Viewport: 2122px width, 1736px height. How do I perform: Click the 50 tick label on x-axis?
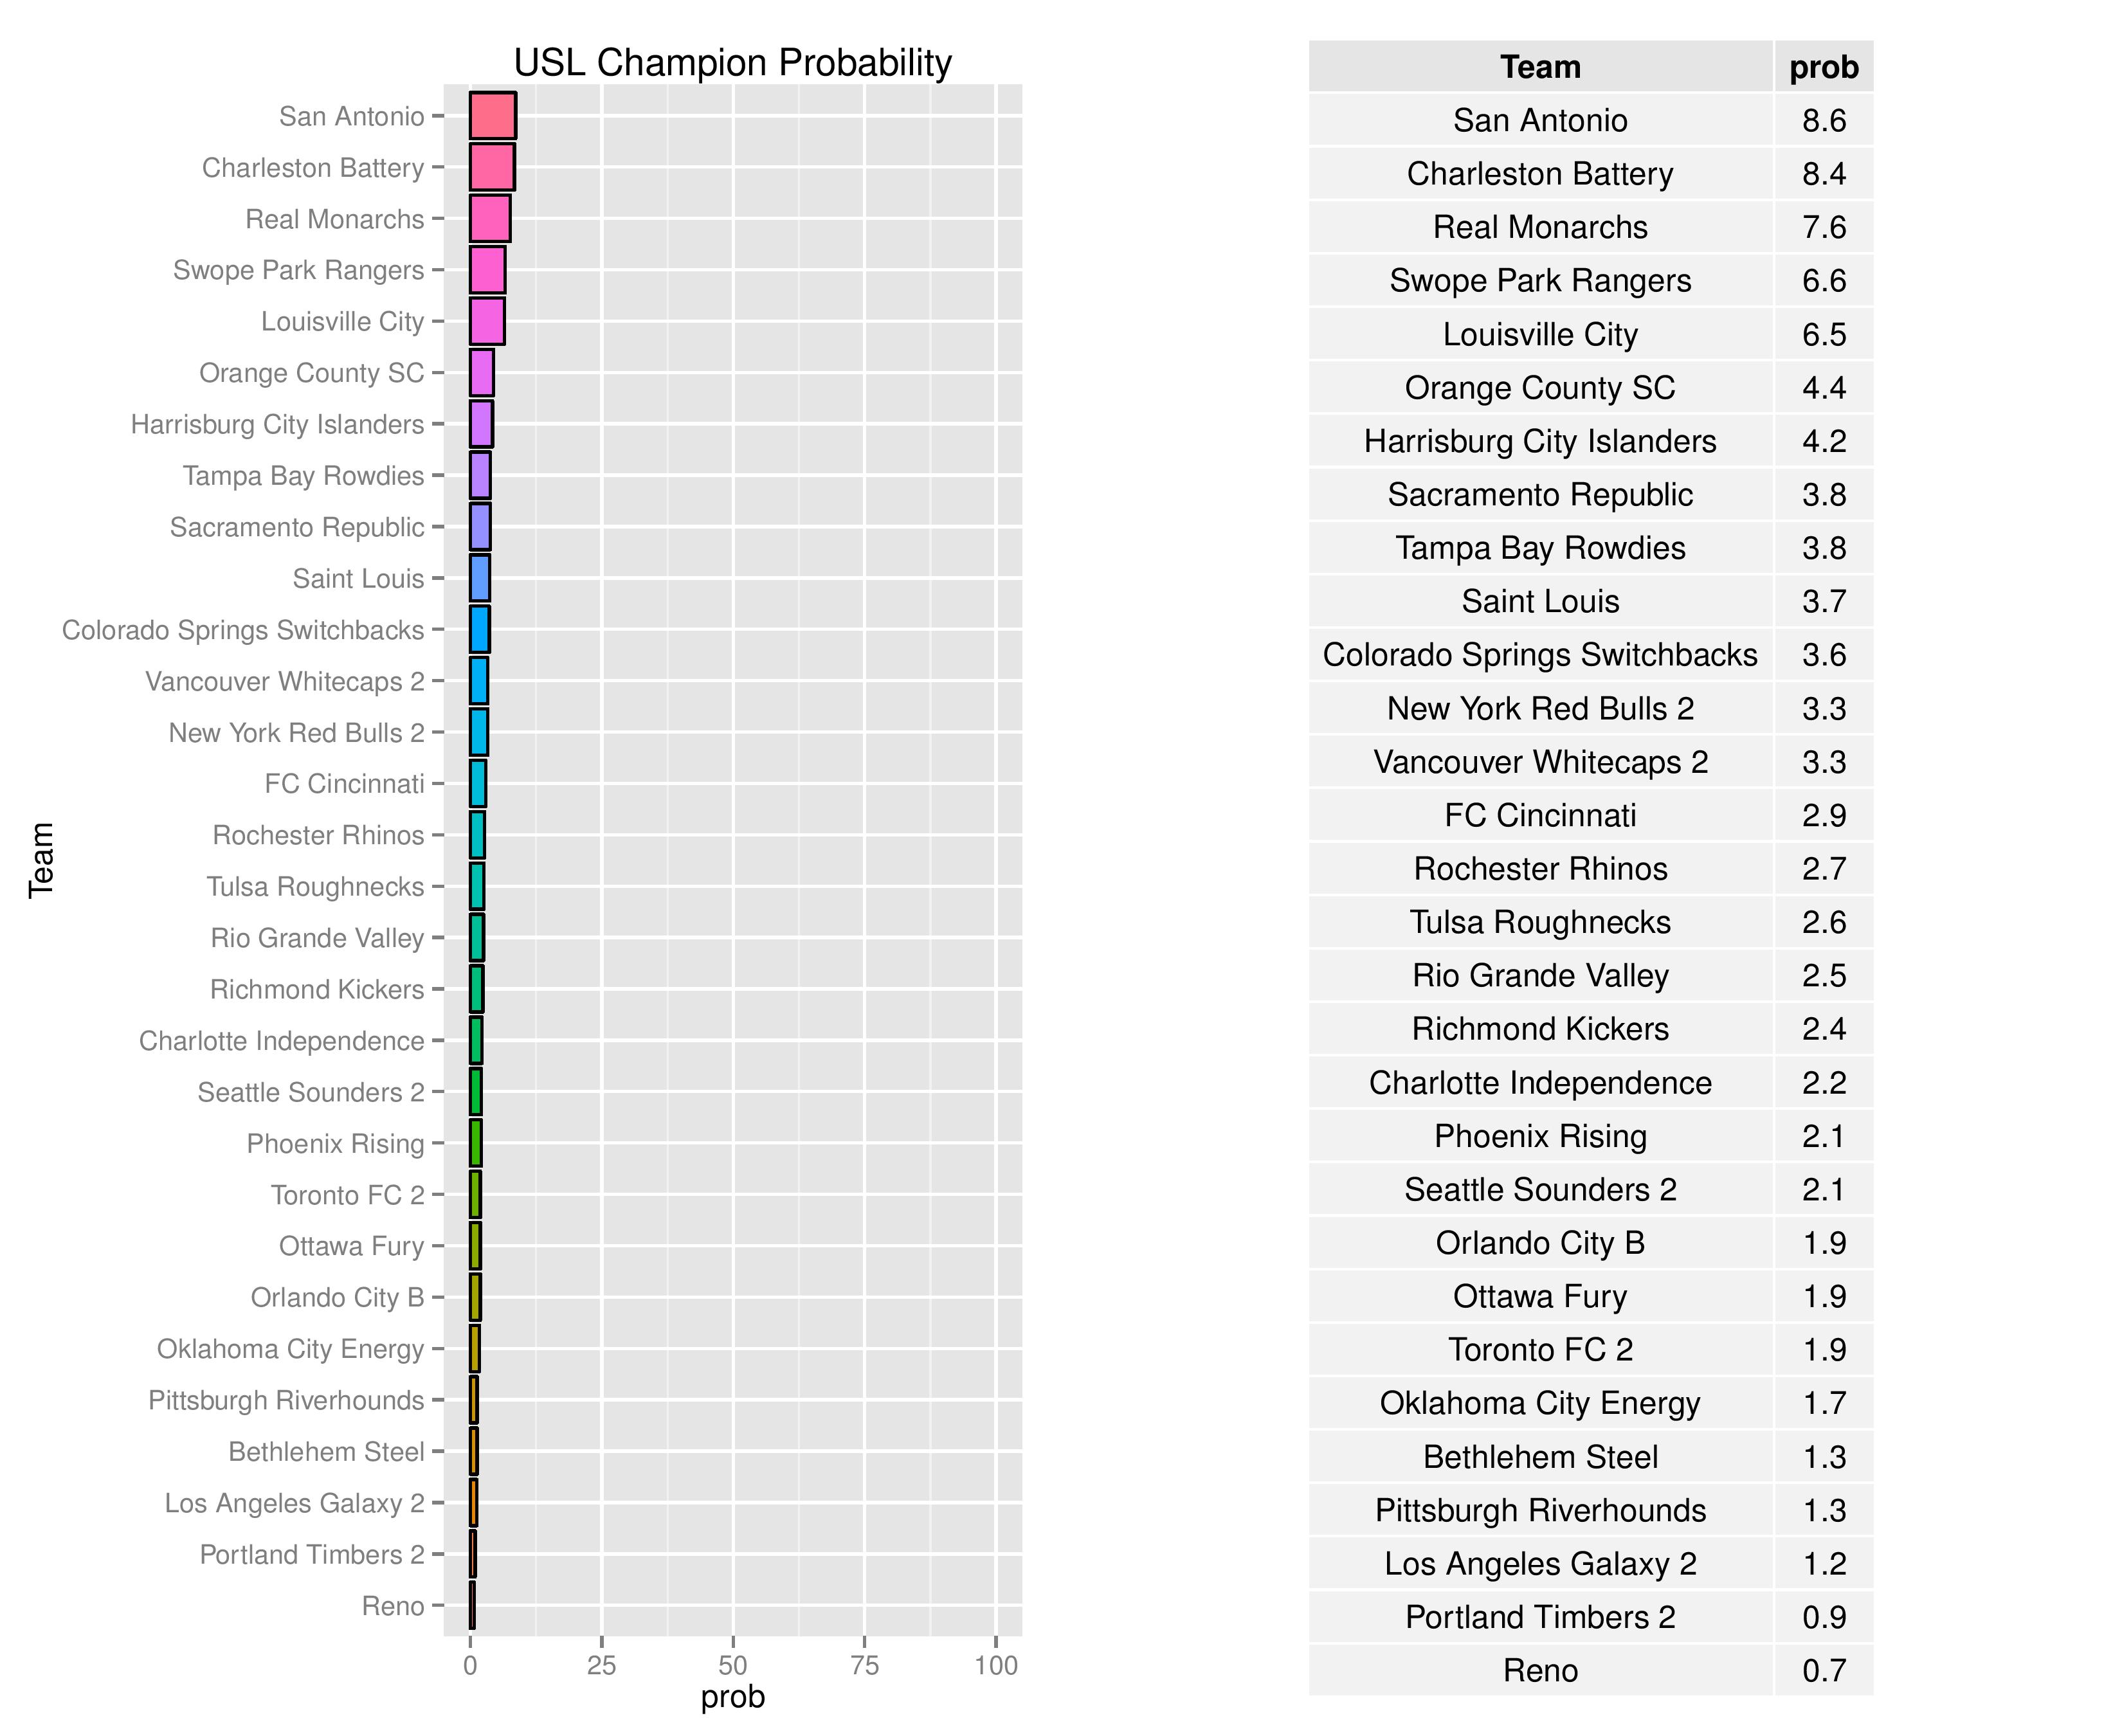tap(733, 1665)
